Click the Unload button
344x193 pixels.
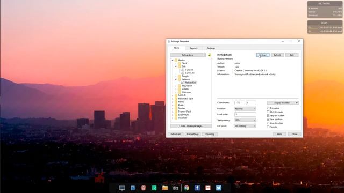coord(263,55)
